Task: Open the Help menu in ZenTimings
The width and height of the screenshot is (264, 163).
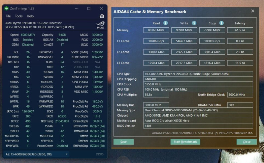Action: [30, 16]
